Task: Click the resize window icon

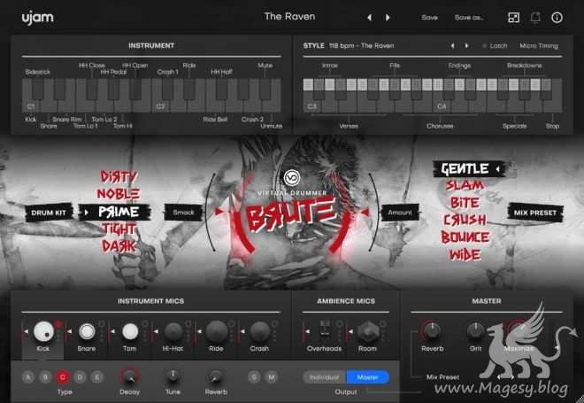Action: [513, 18]
